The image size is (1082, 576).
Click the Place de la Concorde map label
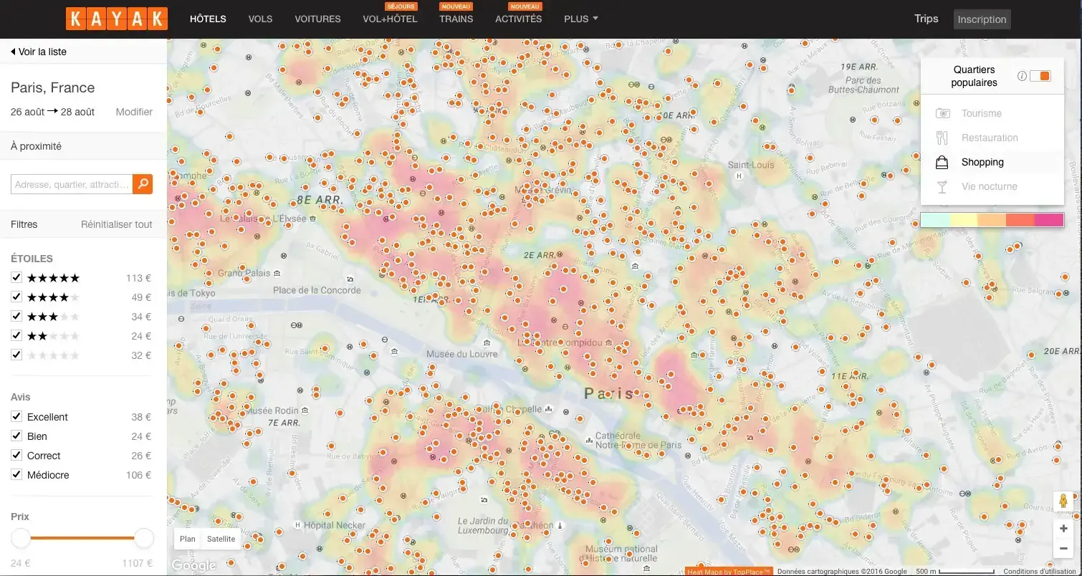click(317, 290)
